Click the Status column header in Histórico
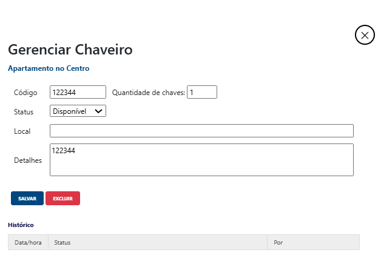This screenshot has height=270, width=381. pos(62,242)
